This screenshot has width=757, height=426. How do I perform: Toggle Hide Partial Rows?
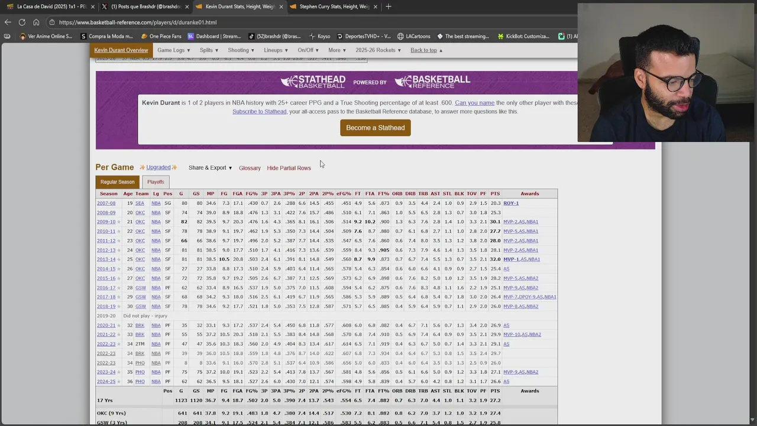[289, 168]
